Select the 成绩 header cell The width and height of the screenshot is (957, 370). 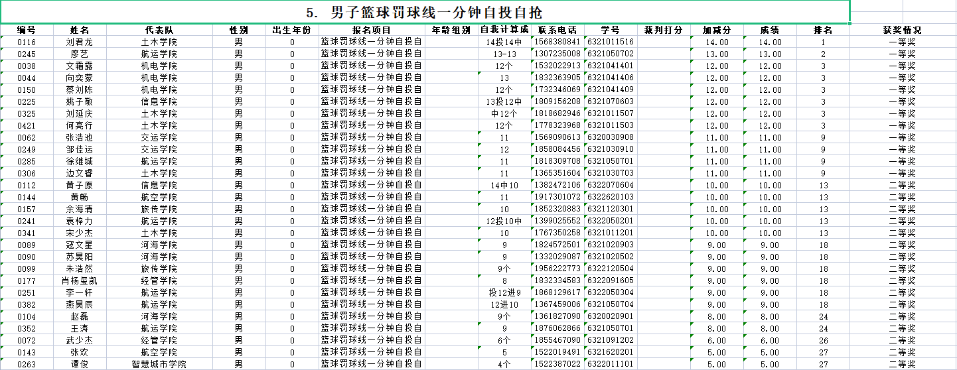(x=770, y=31)
